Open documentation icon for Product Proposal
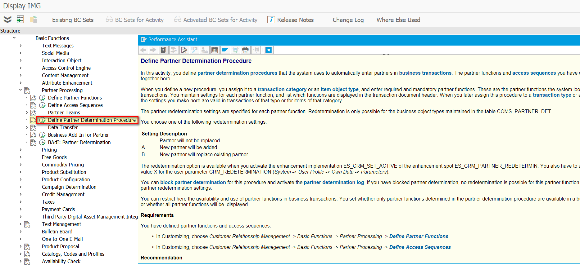Image resolution: width=580 pixels, height=265 pixels. click(27, 247)
